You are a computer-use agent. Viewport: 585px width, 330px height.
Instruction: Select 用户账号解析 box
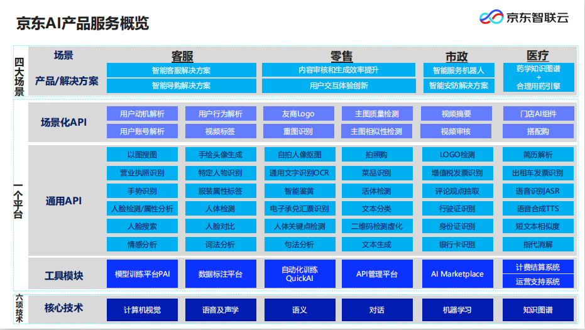click(142, 131)
